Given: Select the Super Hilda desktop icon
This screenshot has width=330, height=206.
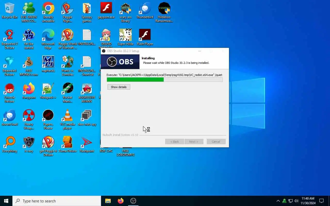Looking at the screenshot, I should 126,38.
